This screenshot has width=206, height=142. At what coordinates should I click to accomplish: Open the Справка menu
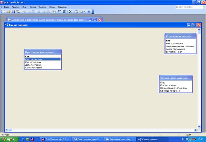(62, 7)
